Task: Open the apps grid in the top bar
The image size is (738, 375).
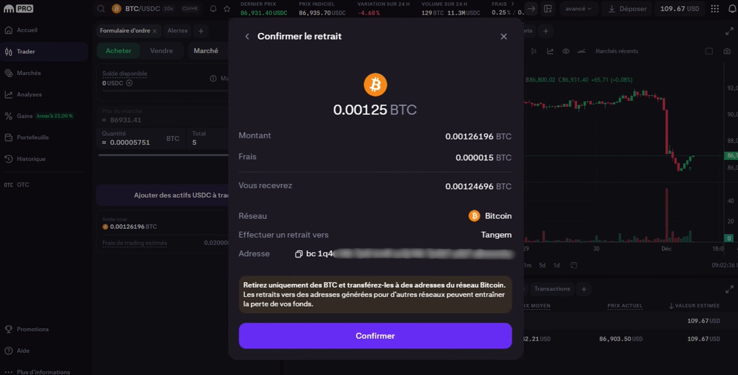Action: (715, 9)
